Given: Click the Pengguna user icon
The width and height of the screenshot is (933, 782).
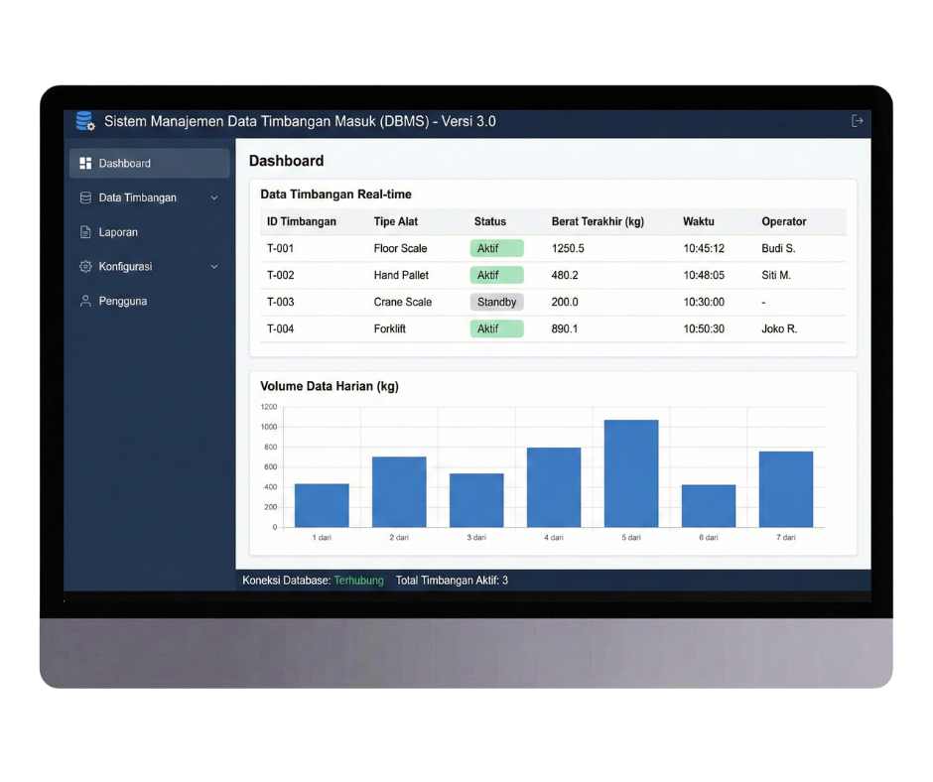Looking at the screenshot, I should pos(85,301).
